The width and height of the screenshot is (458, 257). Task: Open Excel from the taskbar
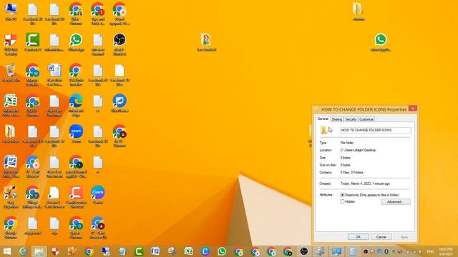188,251
